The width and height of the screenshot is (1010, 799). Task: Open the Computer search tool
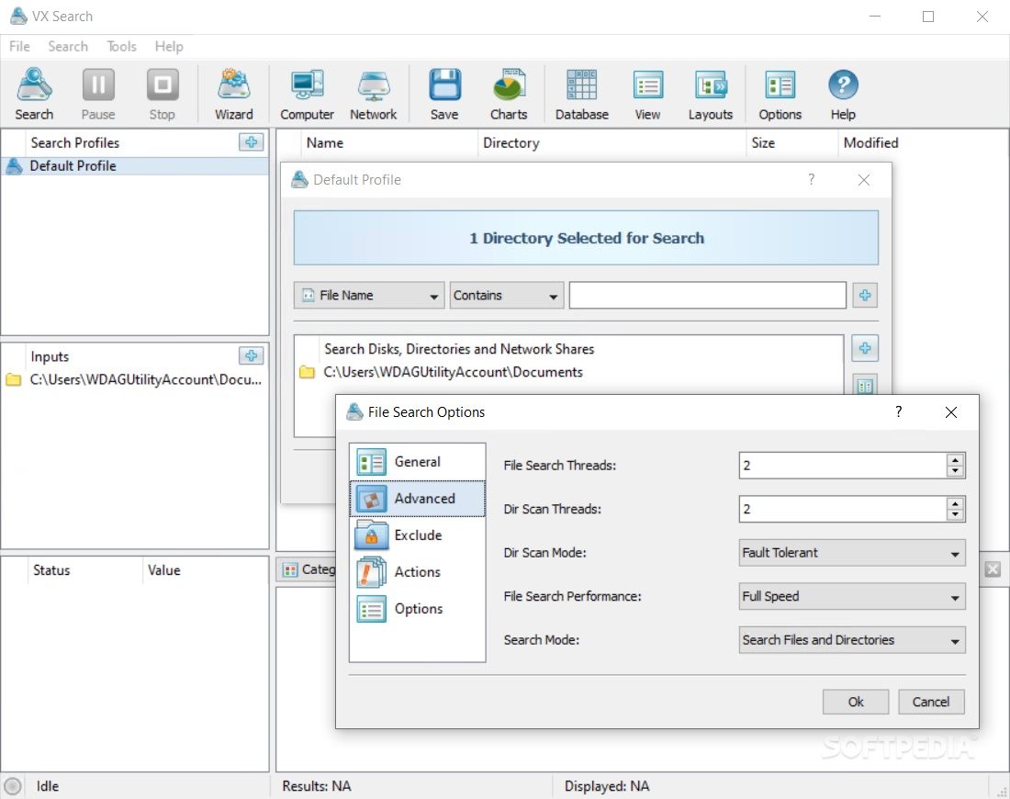click(x=307, y=94)
